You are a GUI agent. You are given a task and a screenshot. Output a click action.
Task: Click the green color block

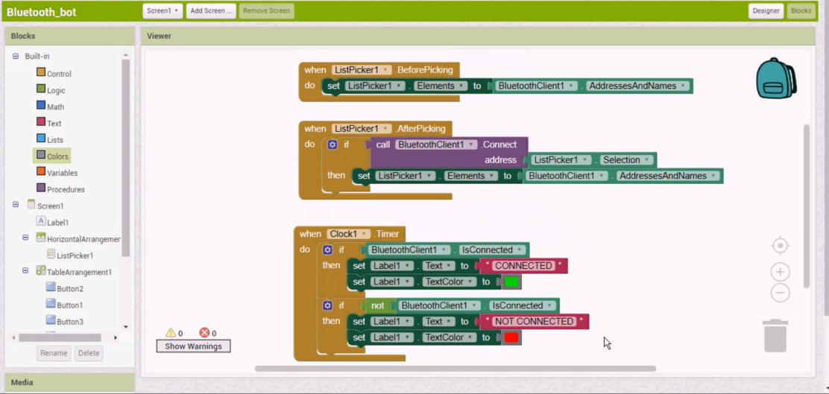[511, 282]
